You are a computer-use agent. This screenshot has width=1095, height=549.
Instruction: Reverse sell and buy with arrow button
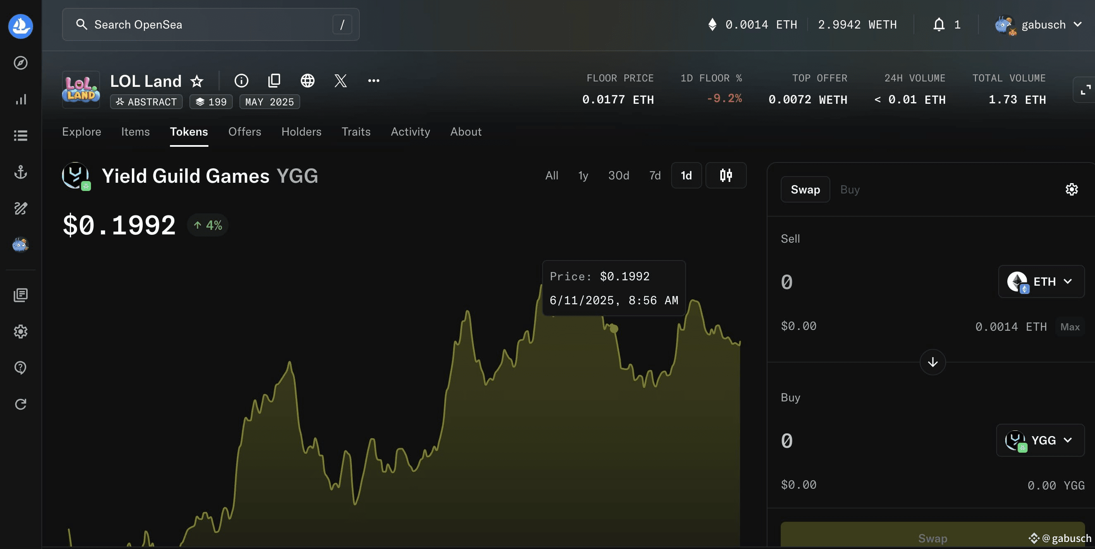point(932,362)
